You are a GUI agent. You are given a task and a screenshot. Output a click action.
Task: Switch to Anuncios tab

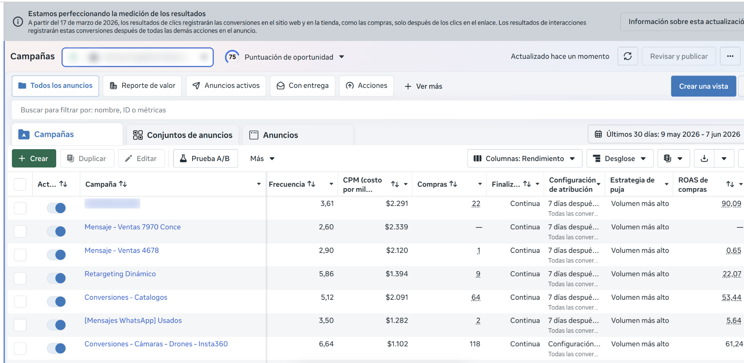(298, 135)
